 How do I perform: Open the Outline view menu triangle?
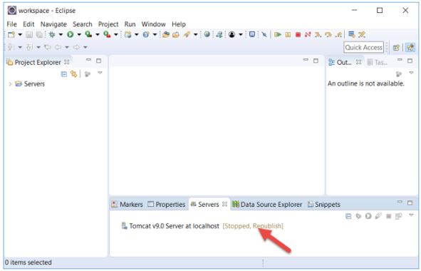pos(411,73)
